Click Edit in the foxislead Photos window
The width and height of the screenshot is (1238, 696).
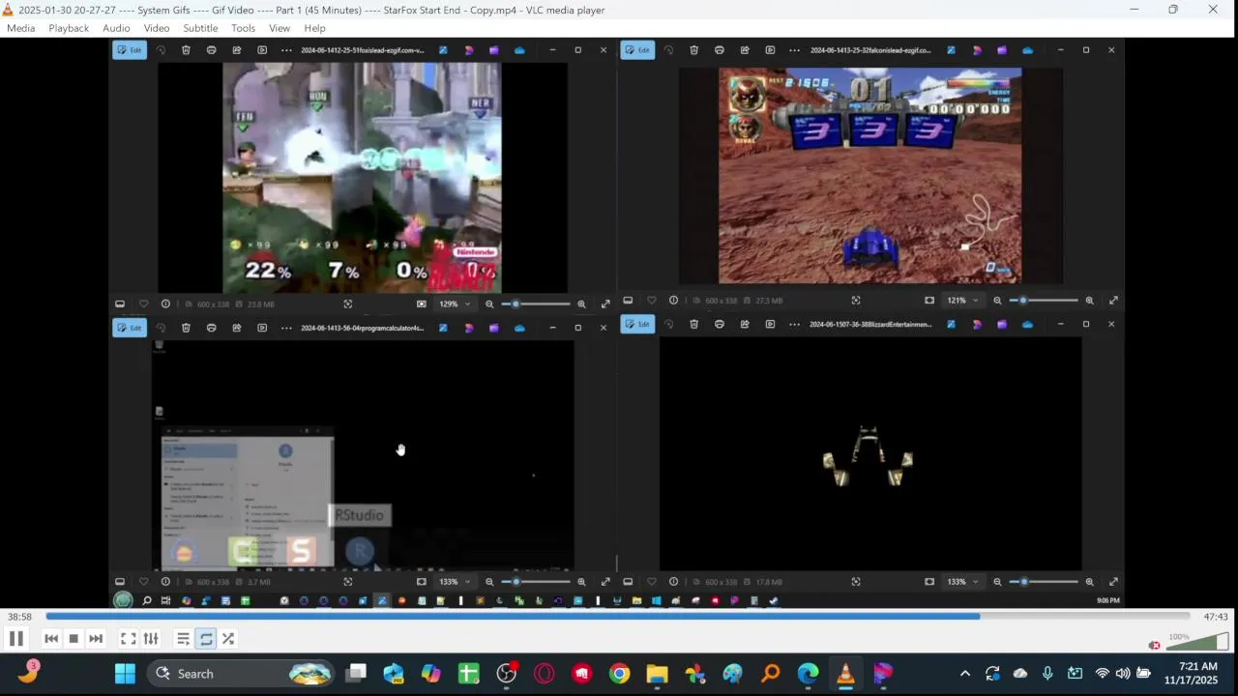(130, 50)
